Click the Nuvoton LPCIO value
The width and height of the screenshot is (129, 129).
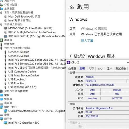pyautogui.click(x=92, y=98)
